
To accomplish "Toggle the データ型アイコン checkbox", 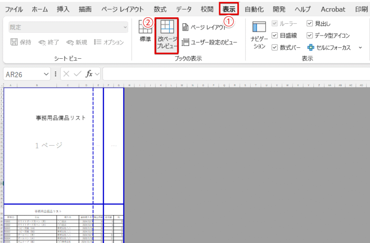I will [309, 35].
